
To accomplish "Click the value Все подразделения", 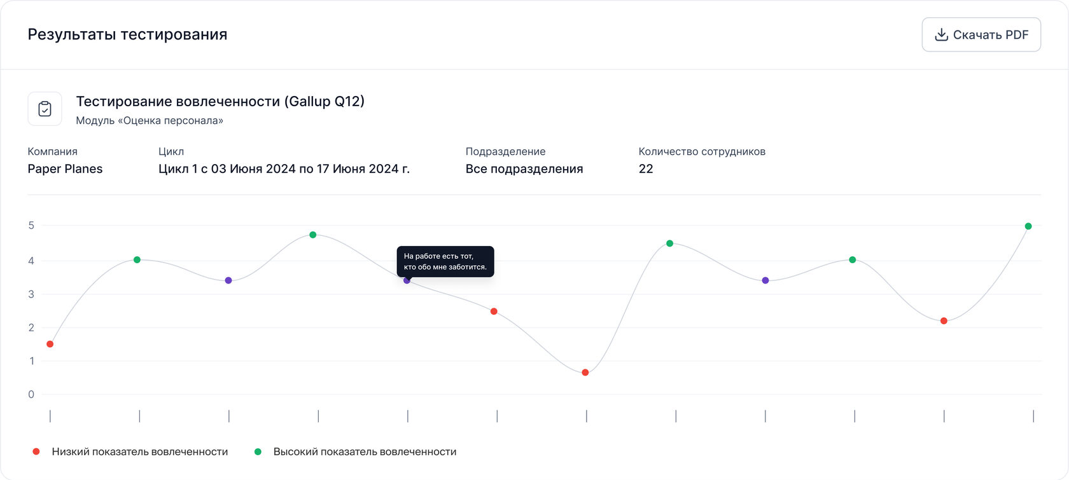I will 524,169.
